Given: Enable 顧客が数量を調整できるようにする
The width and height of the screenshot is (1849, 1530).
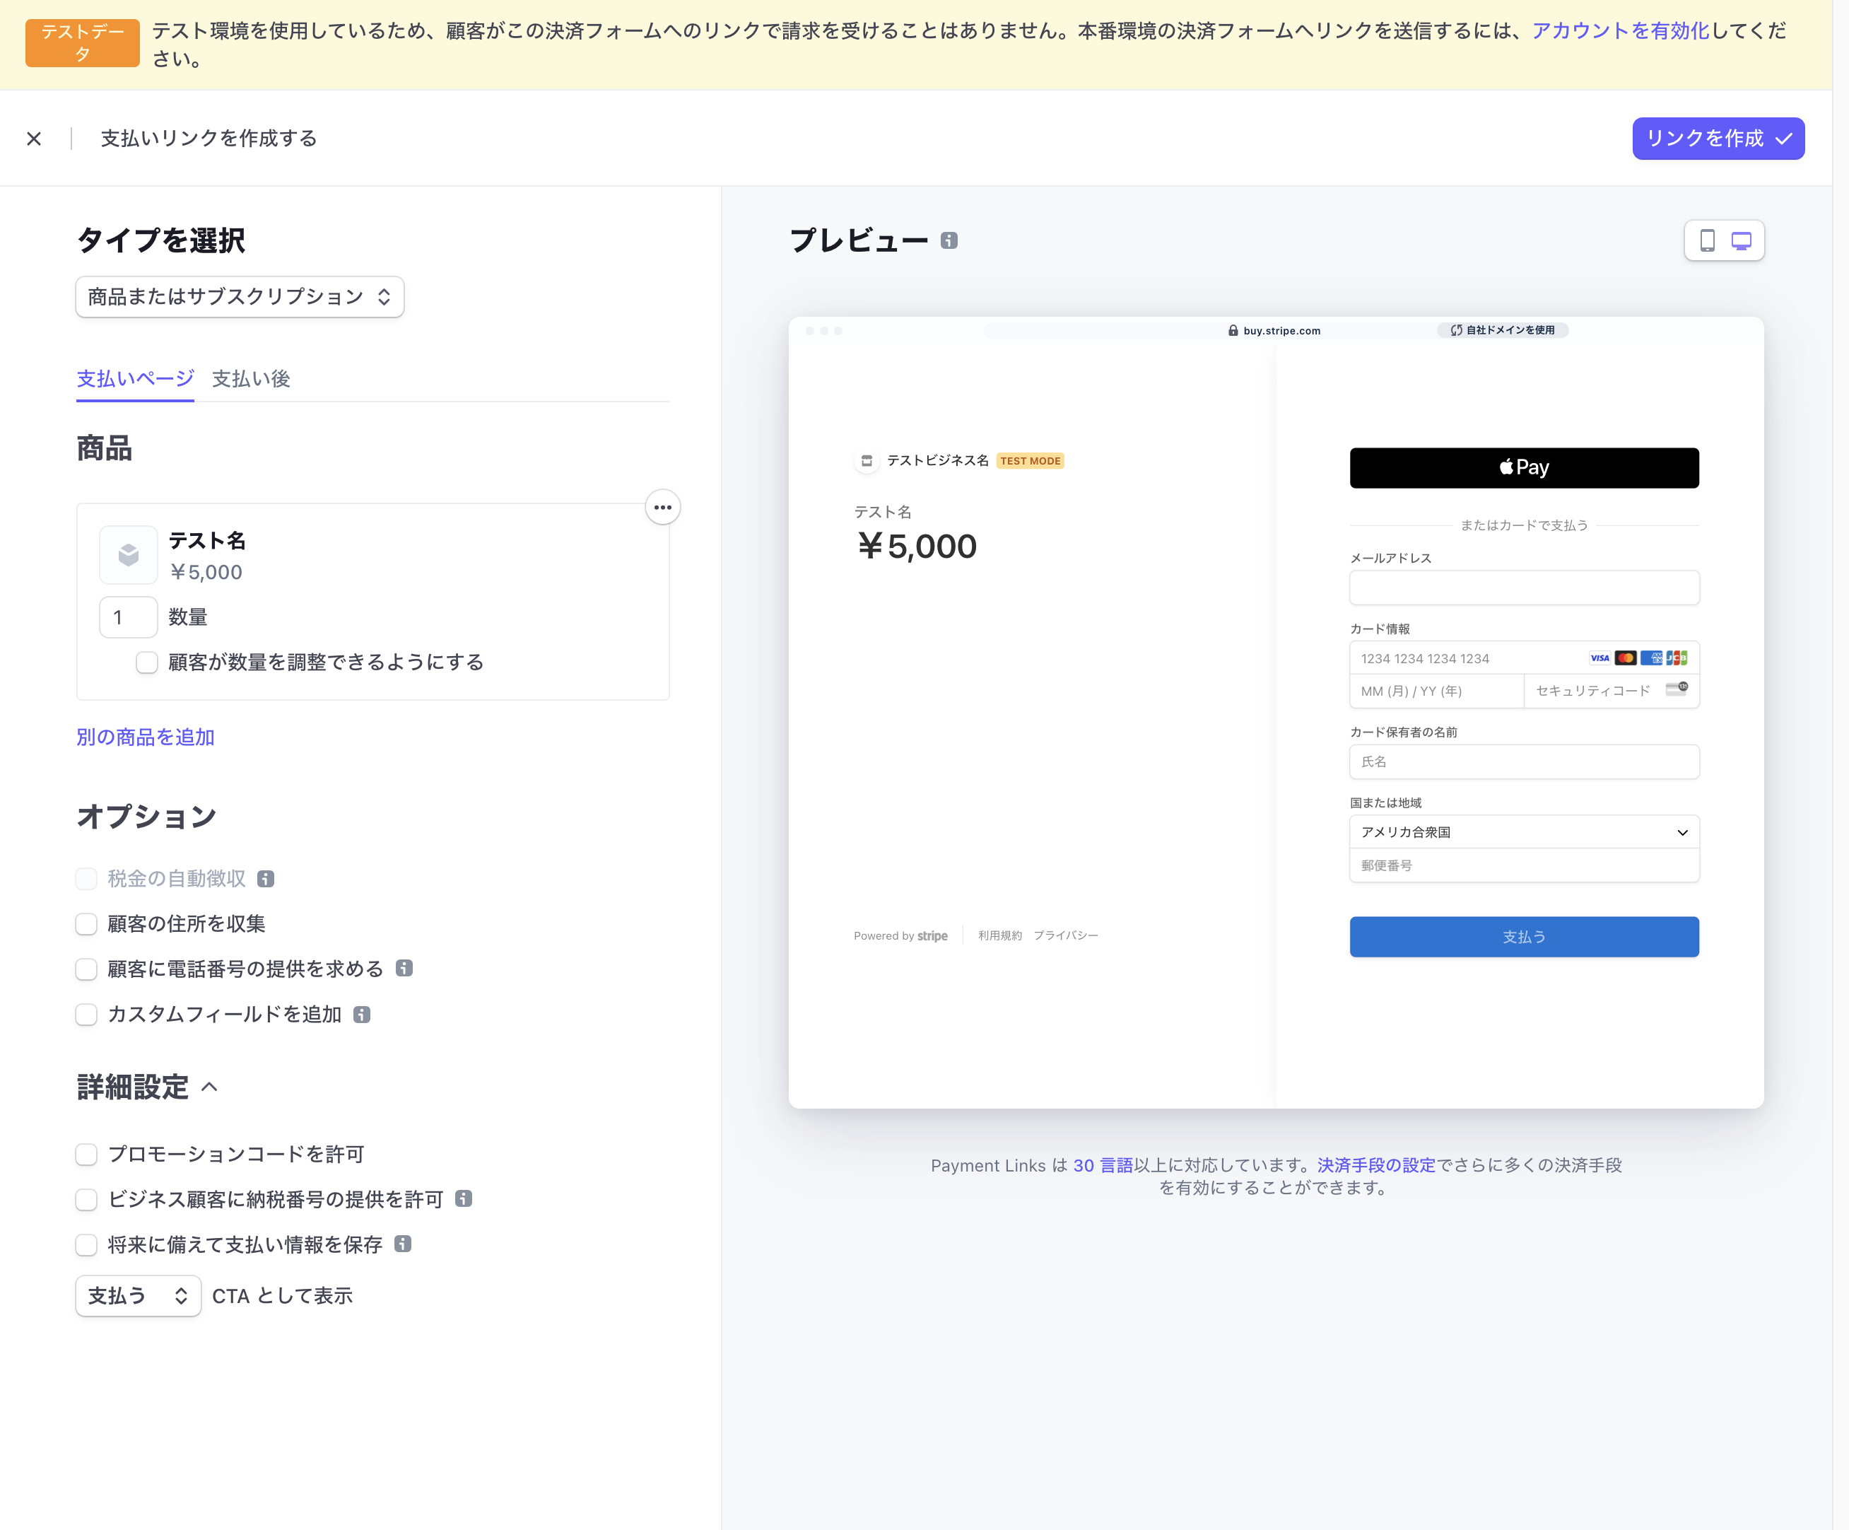Looking at the screenshot, I should [x=146, y=662].
